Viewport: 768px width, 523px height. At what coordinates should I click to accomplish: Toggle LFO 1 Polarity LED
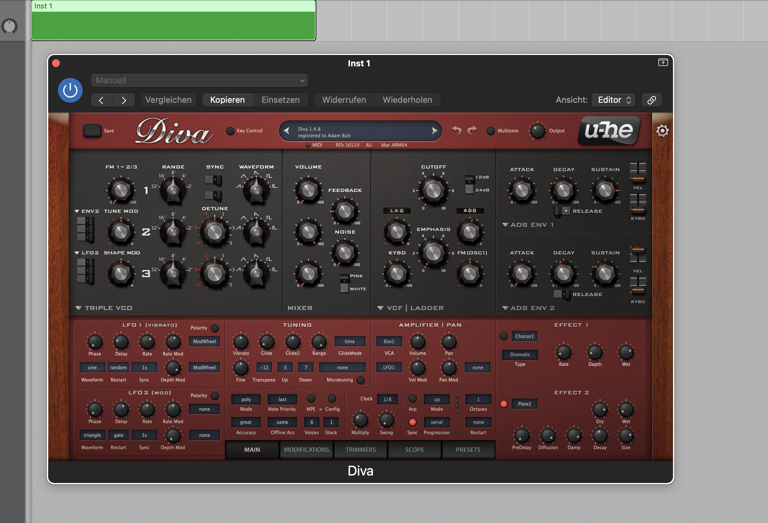(x=215, y=328)
